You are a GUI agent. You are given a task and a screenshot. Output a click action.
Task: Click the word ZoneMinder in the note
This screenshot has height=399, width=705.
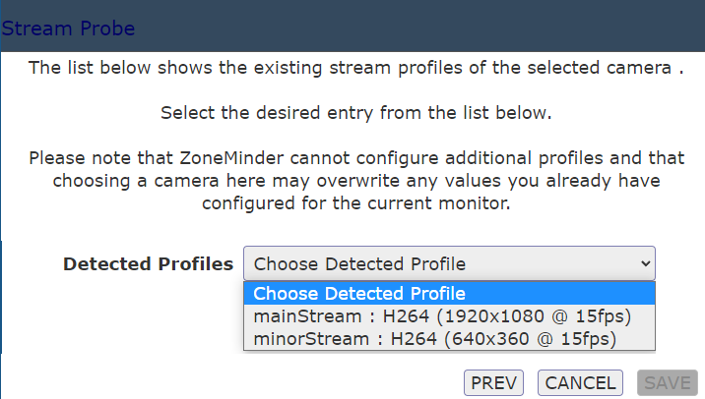click(x=231, y=158)
